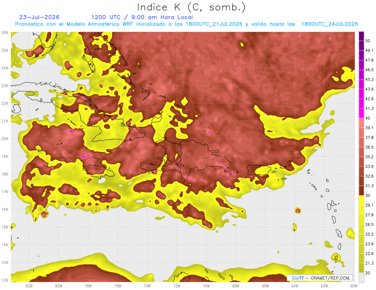Click the latitude axis label '26N'
This screenshot has height=290, width=376.
pyautogui.click(x=5, y=33)
